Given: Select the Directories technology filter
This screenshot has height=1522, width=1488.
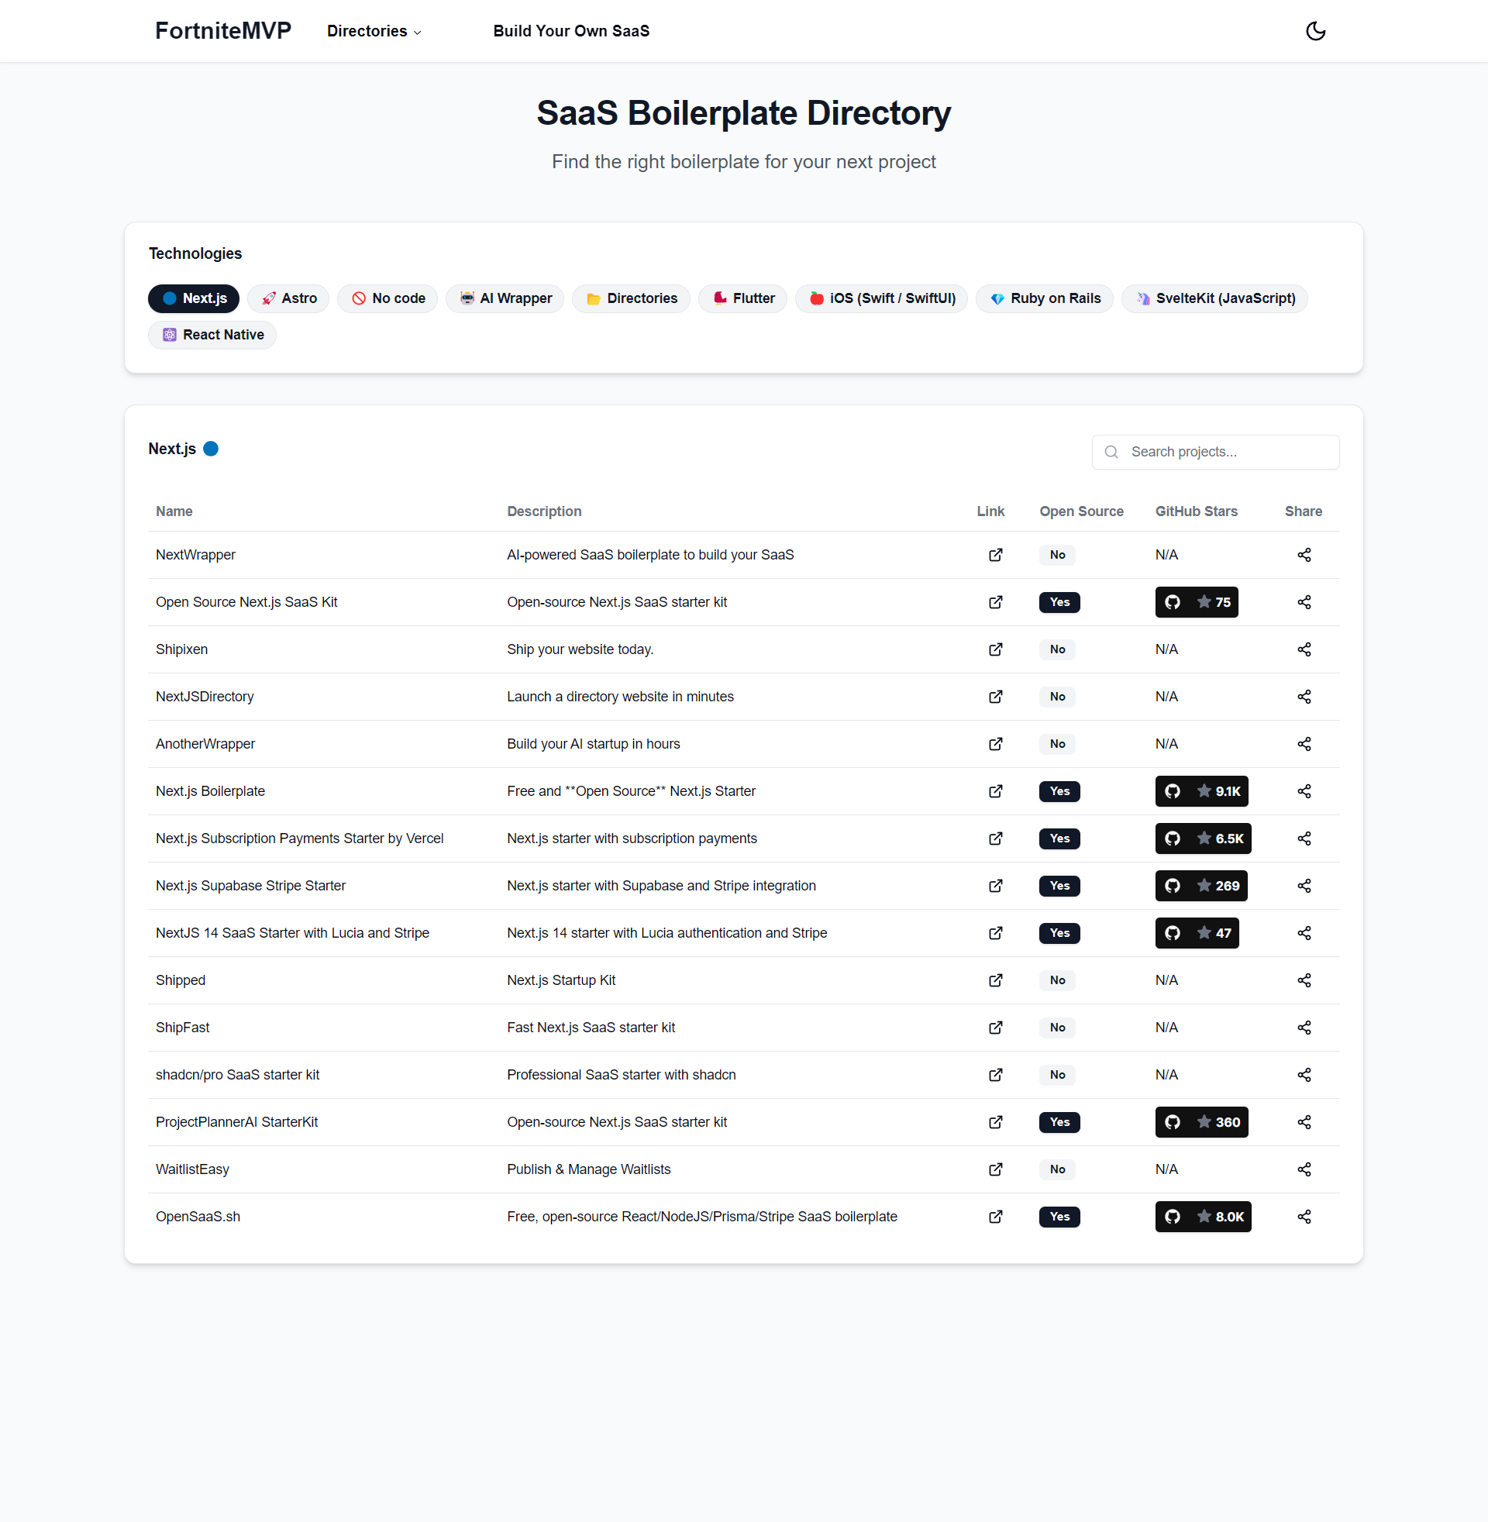Looking at the screenshot, I should pos(632,298).
